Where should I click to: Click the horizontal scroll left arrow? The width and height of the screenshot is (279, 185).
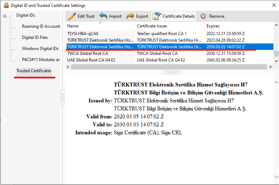pyautogui.click(x=68, y=67)
